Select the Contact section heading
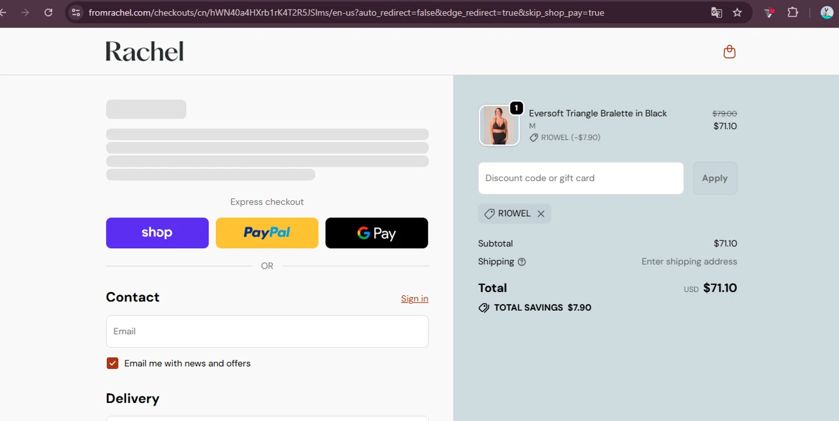 (x=133, y=297)
